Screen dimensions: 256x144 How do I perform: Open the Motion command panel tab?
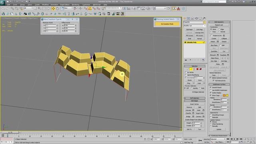196,18
